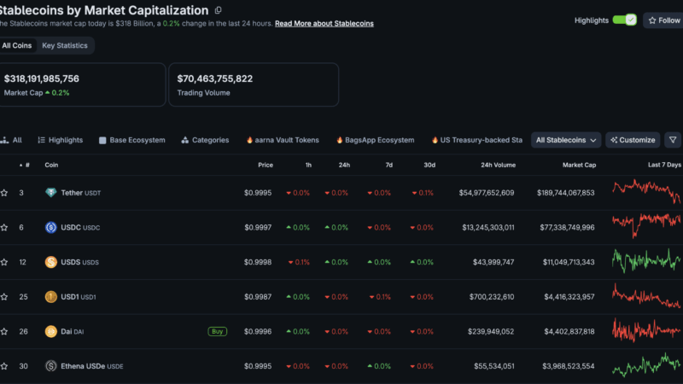683x384 pixels.
Task: Follow the stablecoins category
Action: coord(664,20)
